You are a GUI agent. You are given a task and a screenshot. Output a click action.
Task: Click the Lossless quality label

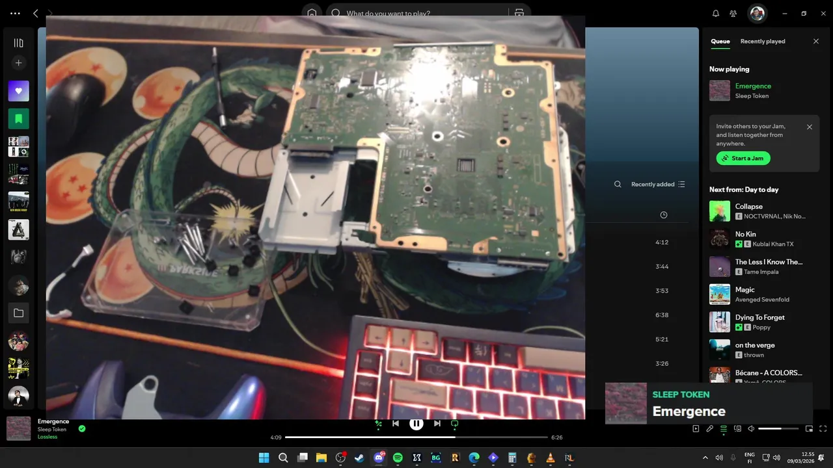coord(48,437)
